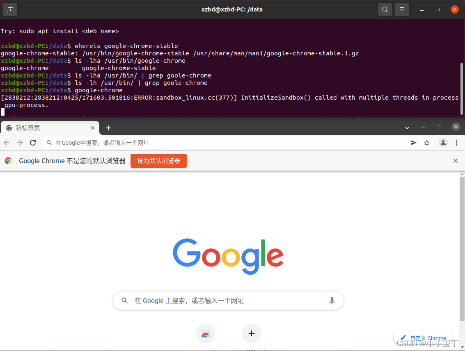Start voice search with the microphone icon
The width and height of the screenshot is (465, 351).
click(x=332, y=301)
